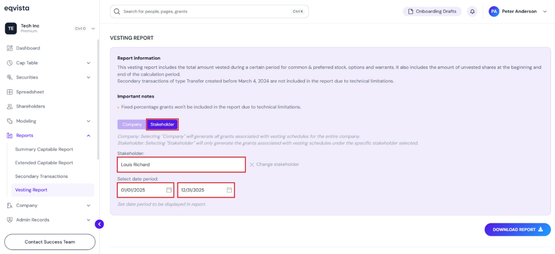
Task: Open the Peter Anderson account dropdown
Action: tap(518, 12)
